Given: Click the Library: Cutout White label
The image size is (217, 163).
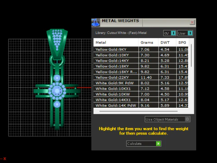Looking at the screenshot, I should point(121,33).
